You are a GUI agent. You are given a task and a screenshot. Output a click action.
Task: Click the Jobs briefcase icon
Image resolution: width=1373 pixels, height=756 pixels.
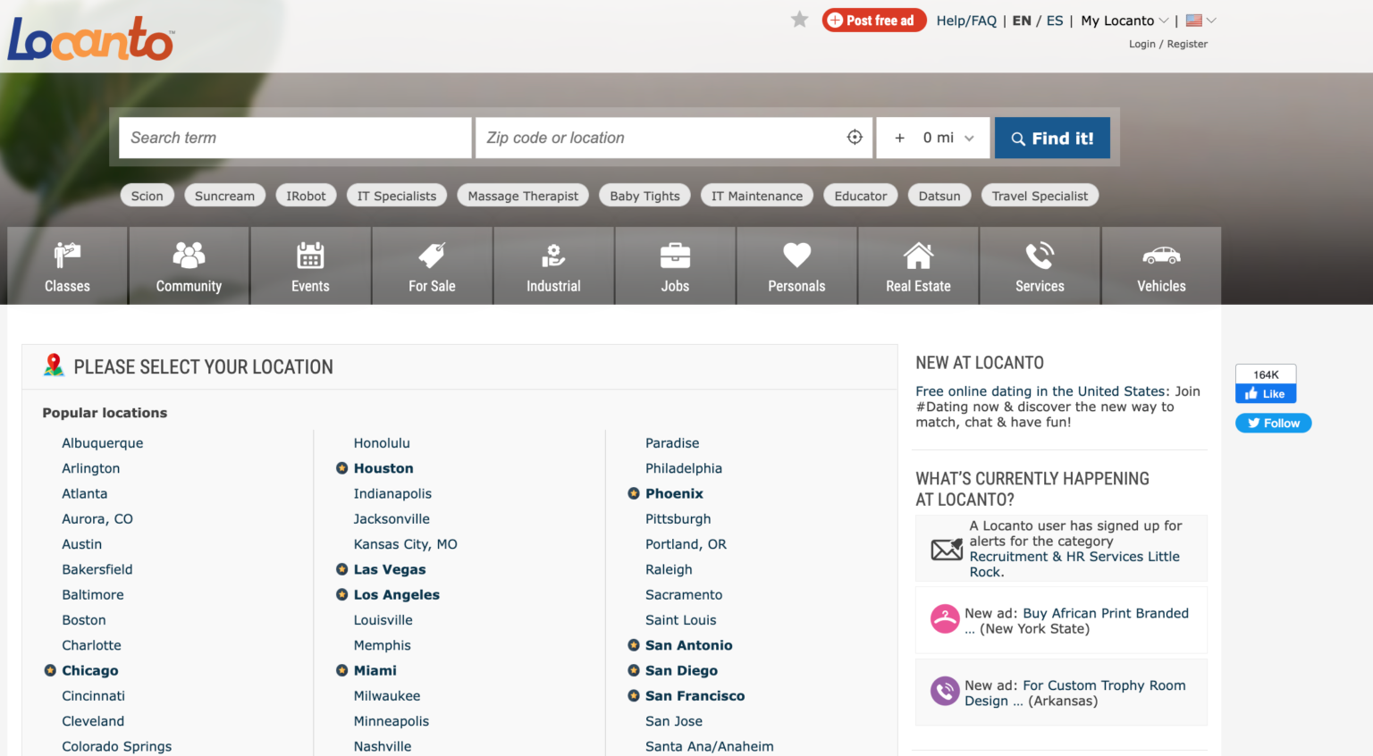click(675, 256)
